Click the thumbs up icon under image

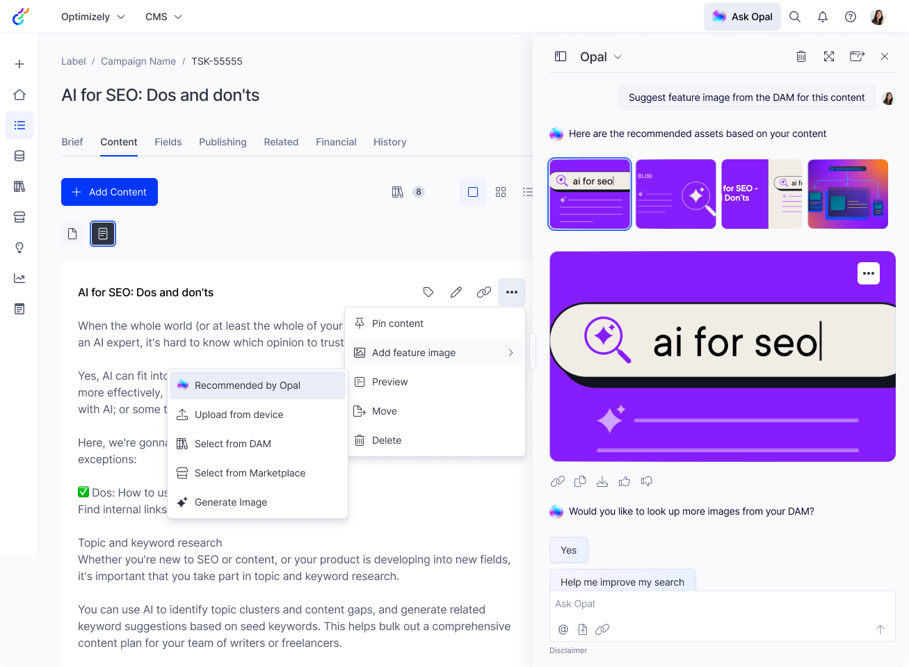(x=625, y=481)
